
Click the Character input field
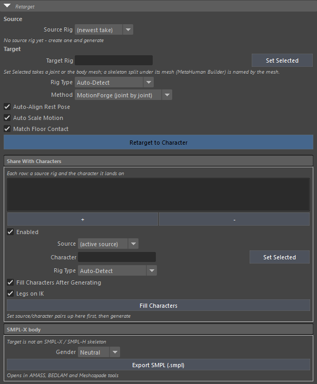coord(117,257)
